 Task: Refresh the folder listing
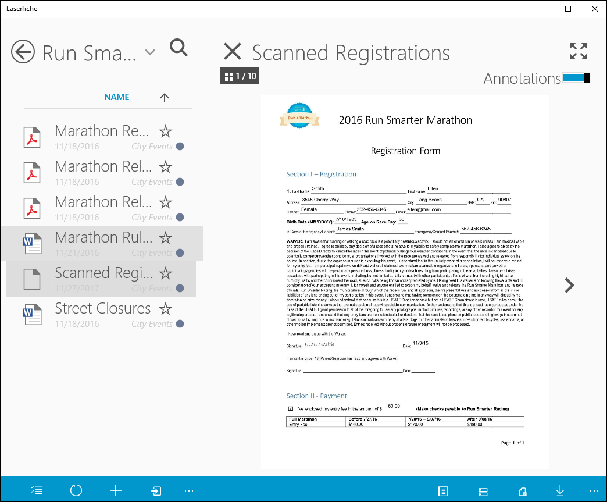point(76,491)
